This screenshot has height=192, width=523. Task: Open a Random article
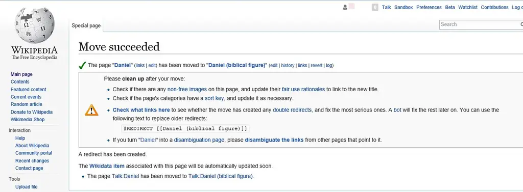[27, 104]
